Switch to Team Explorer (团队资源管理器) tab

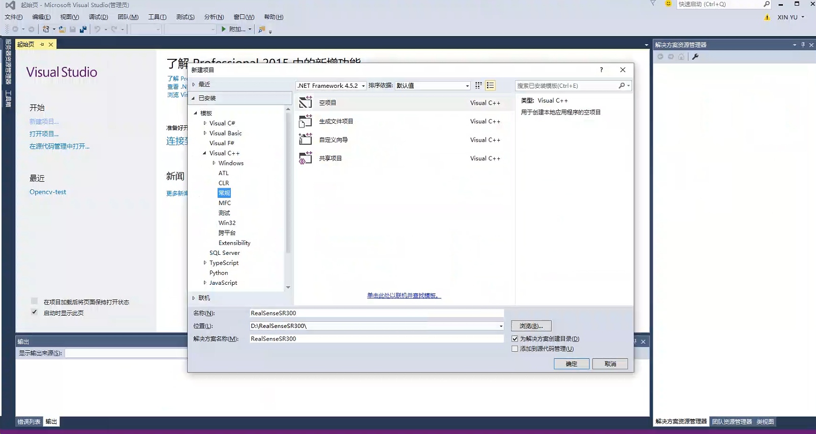pos(732,422)
